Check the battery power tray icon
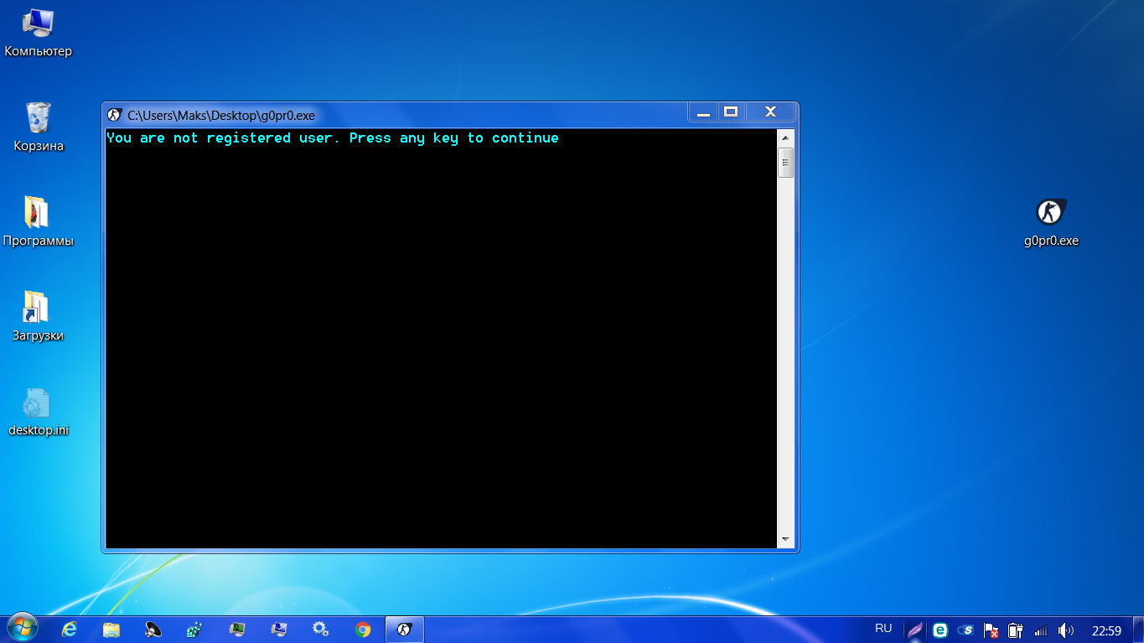Screen dimensions: 1144x643 click(x=1015, y=630)
